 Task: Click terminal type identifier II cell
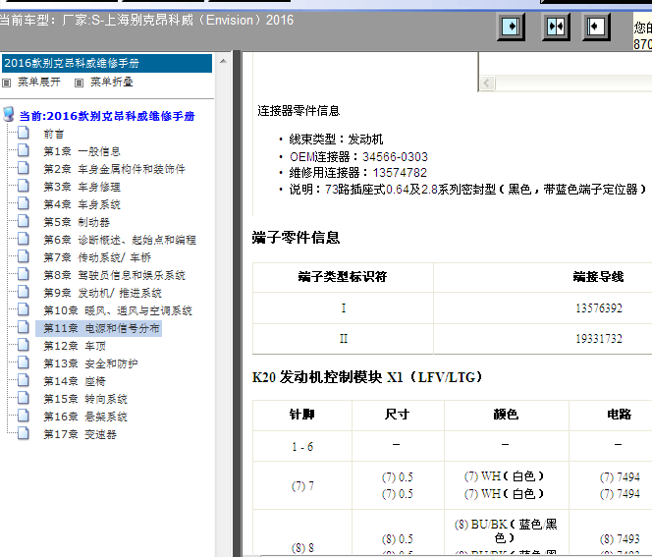coord(344,339)
